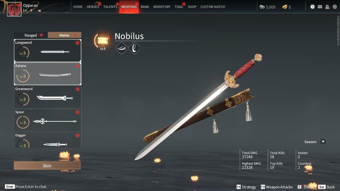Open the HEROES menu
The image size is (340, 191).
coord(93,7)
